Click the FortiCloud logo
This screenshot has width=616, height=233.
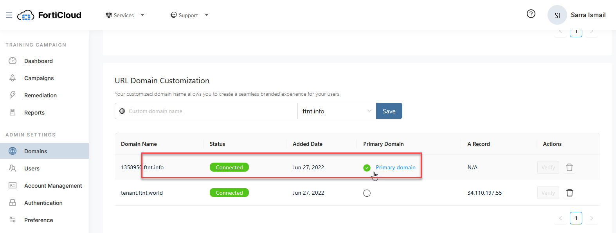pos(49,15)
